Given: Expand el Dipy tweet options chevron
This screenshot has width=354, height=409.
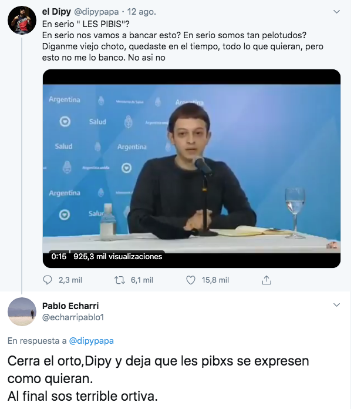Looking at the screenshot, I should click(337, 11).
